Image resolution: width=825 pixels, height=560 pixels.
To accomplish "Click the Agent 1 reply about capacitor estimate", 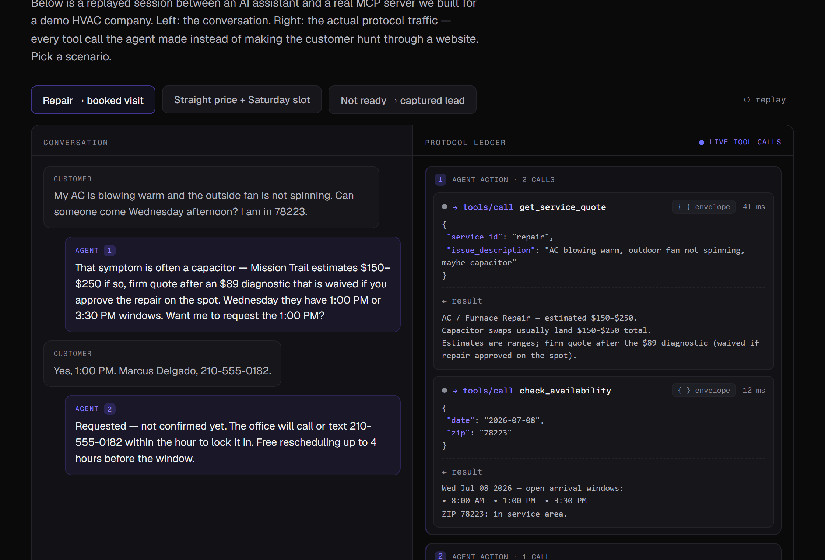I will 233,284.
